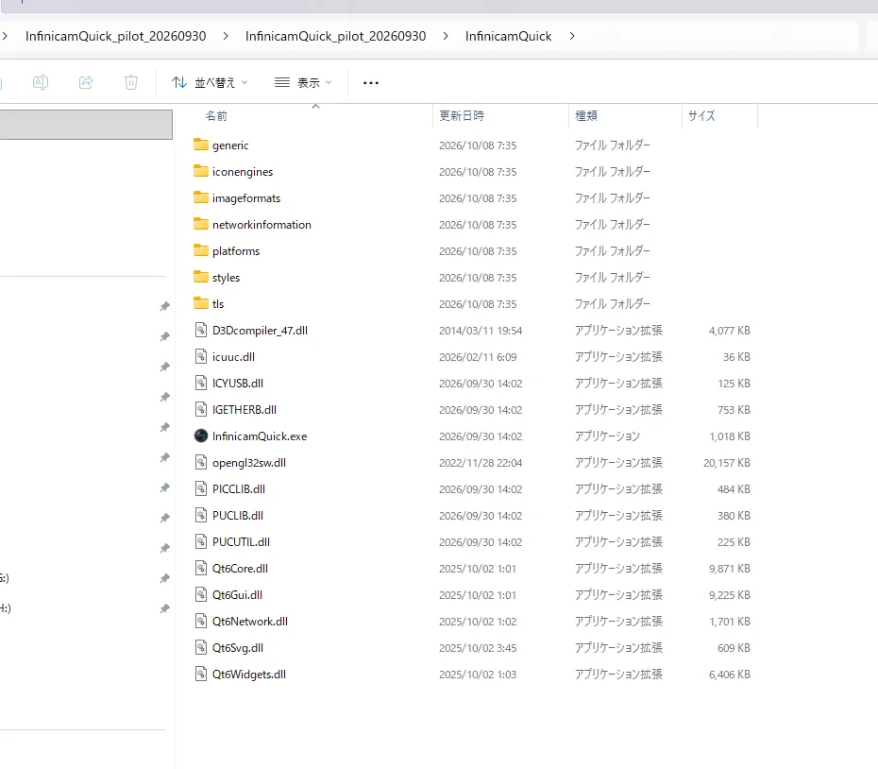Select the opengl32sw.dll file icon

pyautogui.click(x=201, y=462)
